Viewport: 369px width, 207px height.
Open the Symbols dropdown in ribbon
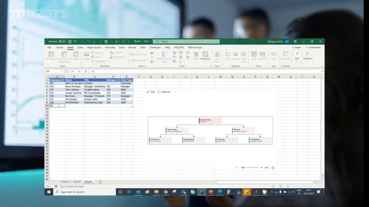307,56
